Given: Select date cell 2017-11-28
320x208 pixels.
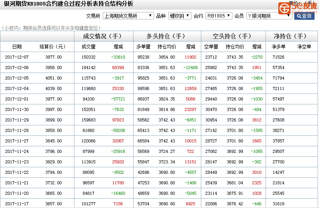Looking at the screenshot, I should coord(17,130).
